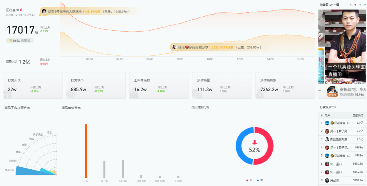Click the avatar of 图匠摄影郑浩 in the tipper list
367x186 pixels.
[x=327, y=139]
